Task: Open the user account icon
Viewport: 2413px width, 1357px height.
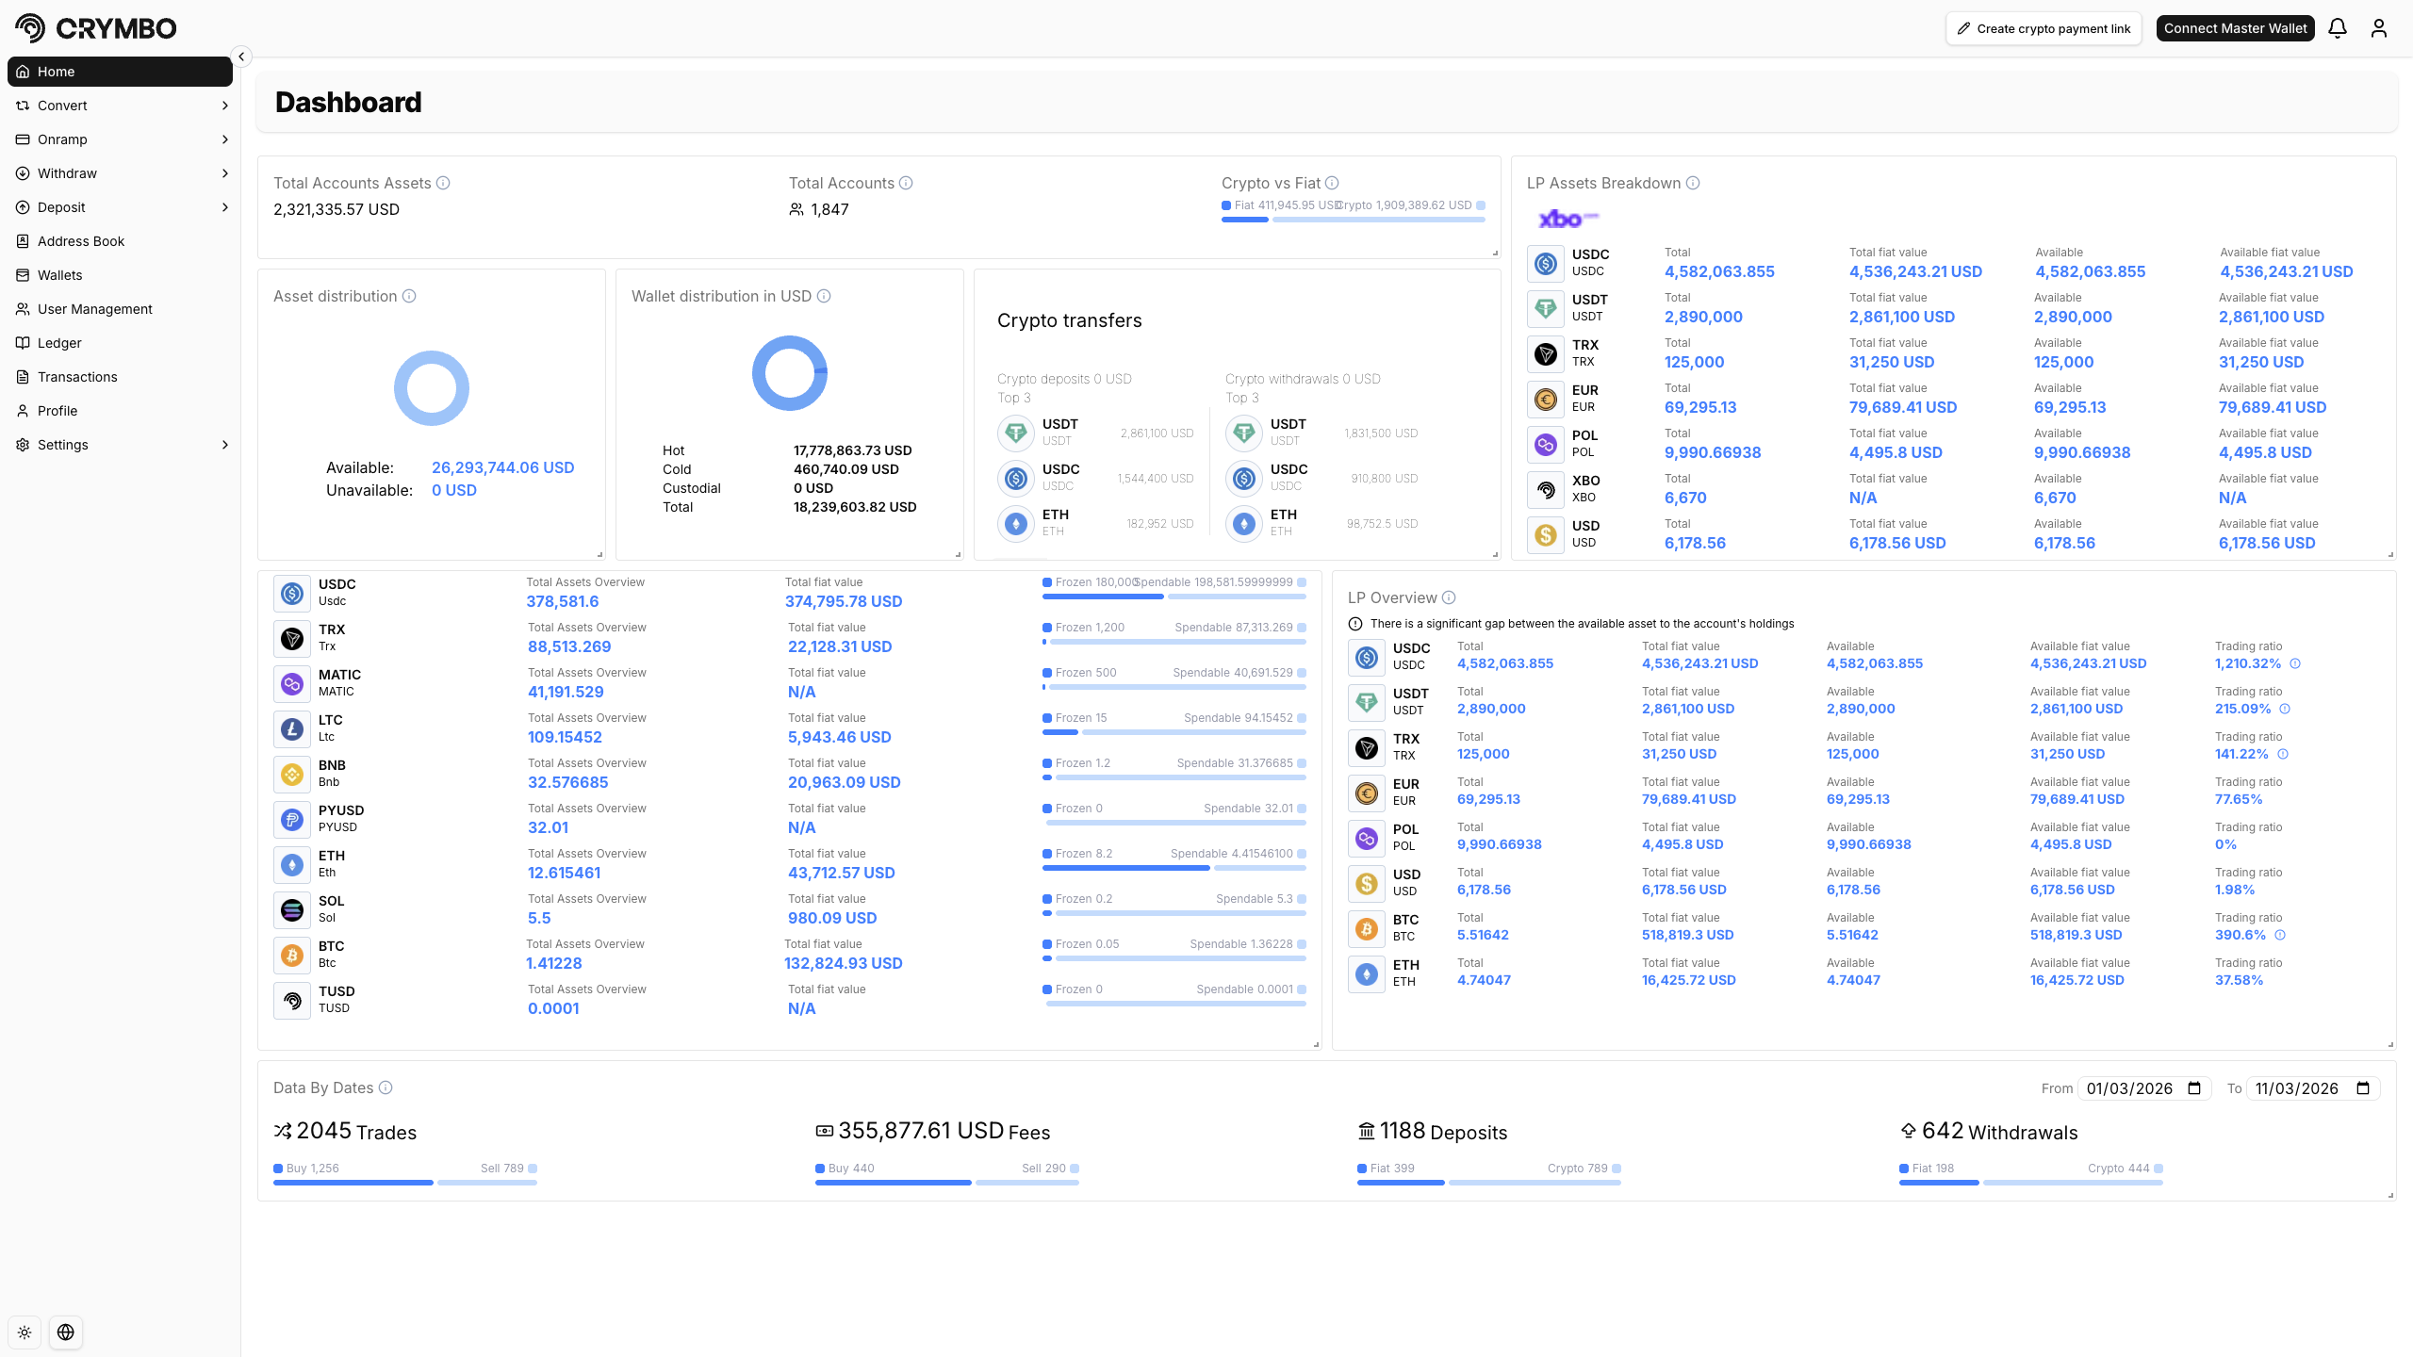Action: 2379,28
